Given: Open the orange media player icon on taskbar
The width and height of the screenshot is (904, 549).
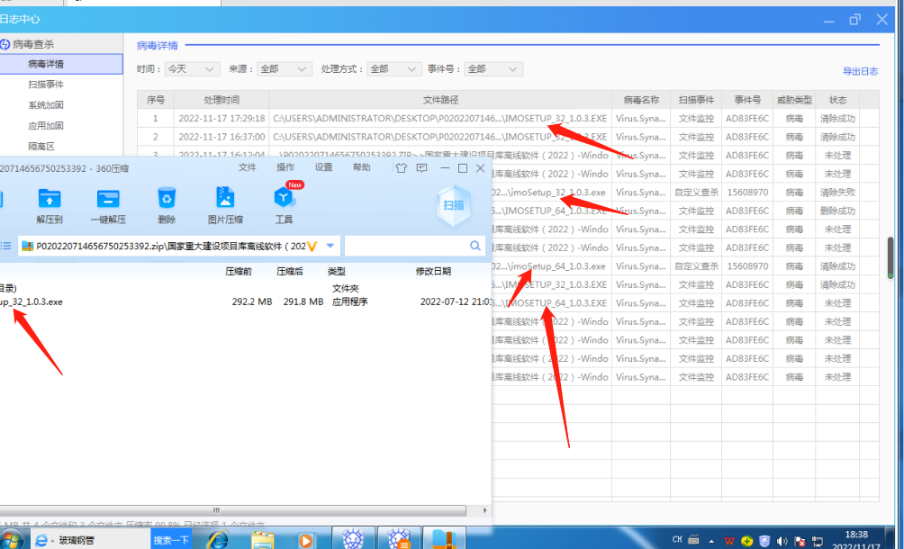Looking at the screenshot, I should pos(305,540).
